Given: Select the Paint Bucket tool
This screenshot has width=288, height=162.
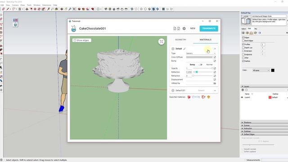Looking at the screenshot, I should pos(56,9).
